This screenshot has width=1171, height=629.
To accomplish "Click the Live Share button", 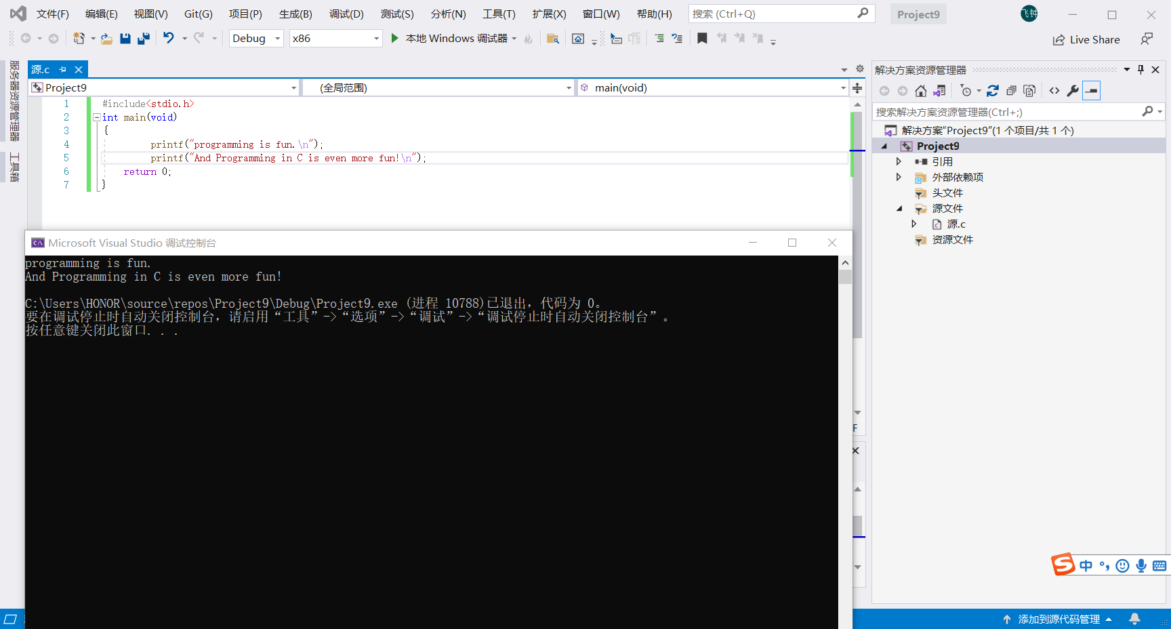I will click(x=1086, y=39).
